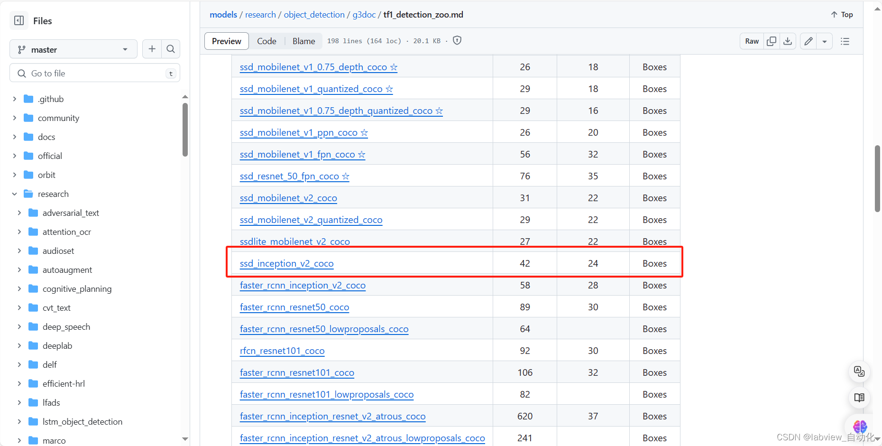Collapse the research folder chevron

click(x=15, y=194)
